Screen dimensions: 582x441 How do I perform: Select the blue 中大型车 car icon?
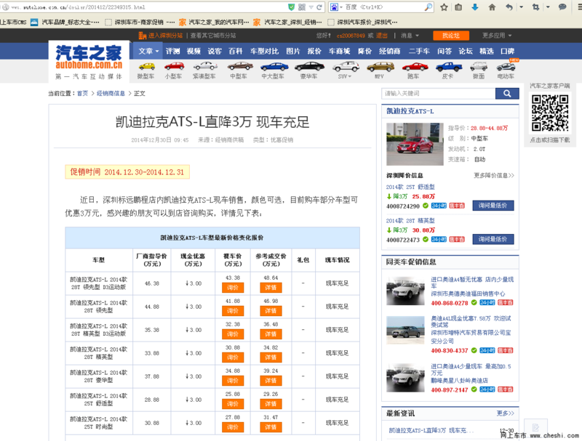click(x=274, y=67)
